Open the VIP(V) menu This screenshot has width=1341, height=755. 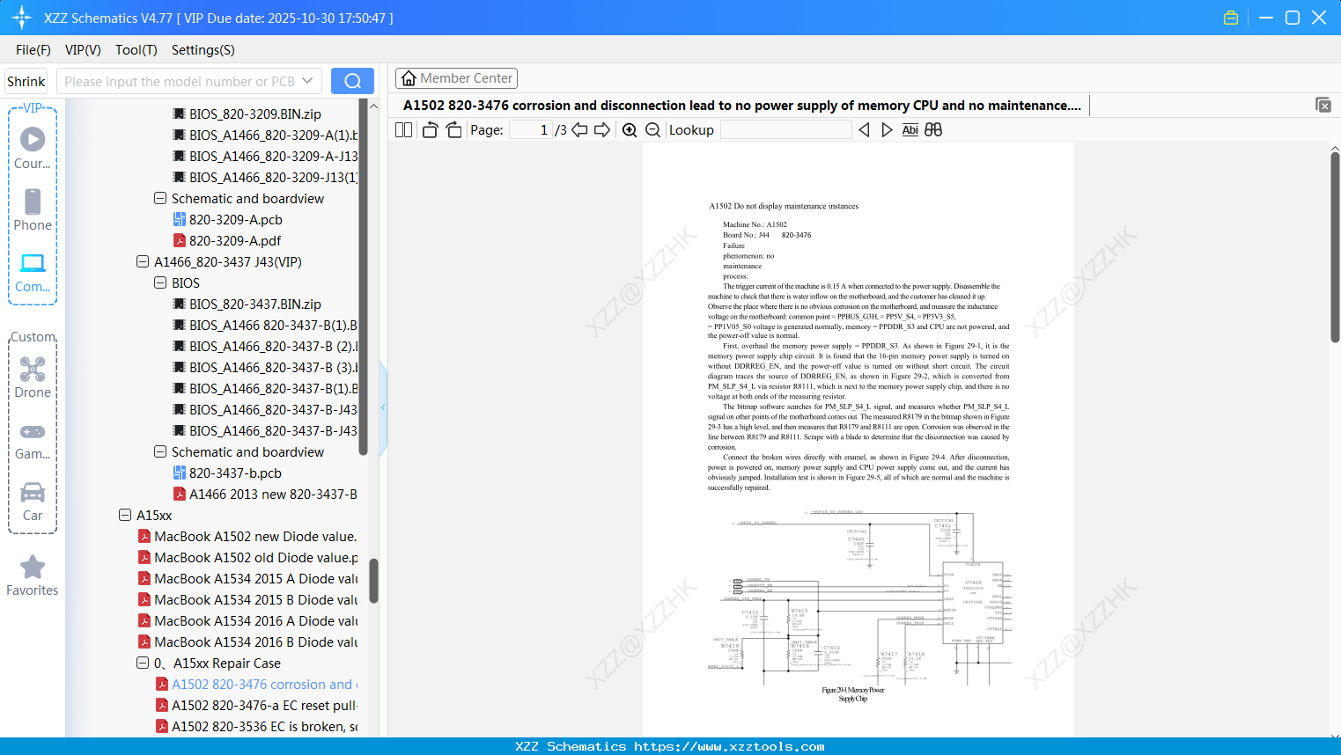pos(83,50)
